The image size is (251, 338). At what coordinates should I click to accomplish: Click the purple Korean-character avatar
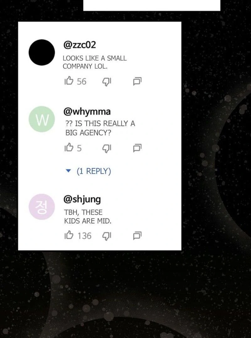point(42,207)
